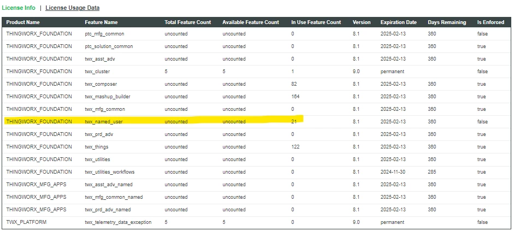Click version 9.0 in twx_cluster row
Viewport: 514px width, 231px height.
click(356, 72)
